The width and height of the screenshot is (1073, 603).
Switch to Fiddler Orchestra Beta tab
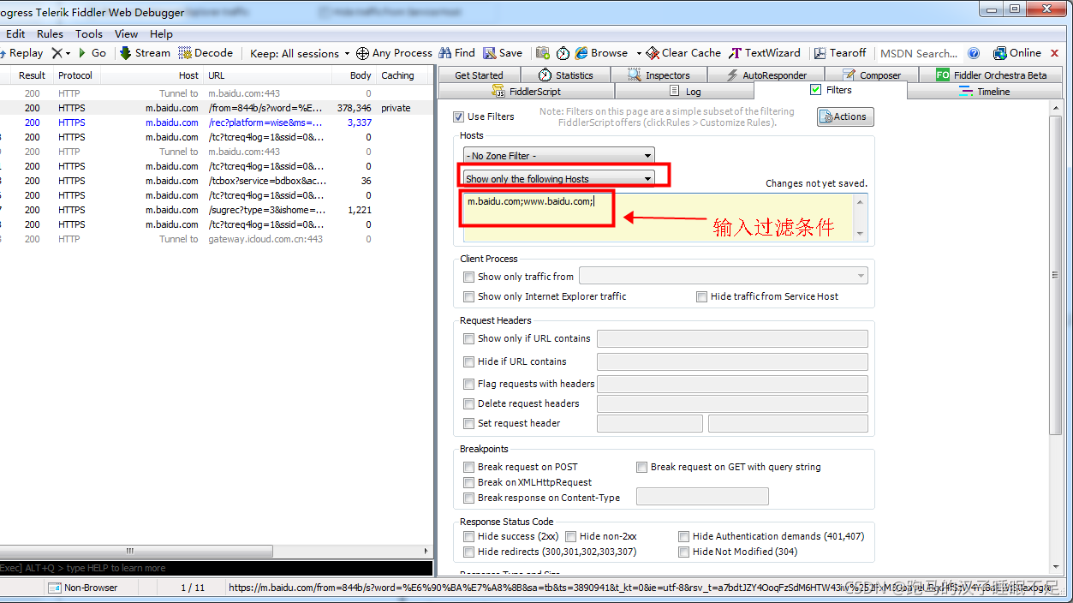pos(991,75)
